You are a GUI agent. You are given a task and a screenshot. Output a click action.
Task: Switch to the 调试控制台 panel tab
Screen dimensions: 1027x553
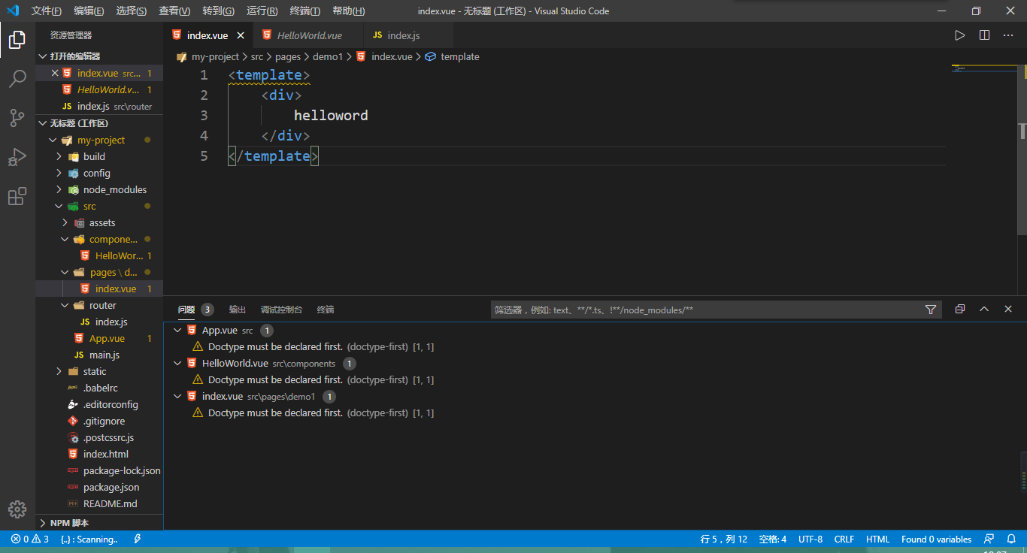pos(281,310)
